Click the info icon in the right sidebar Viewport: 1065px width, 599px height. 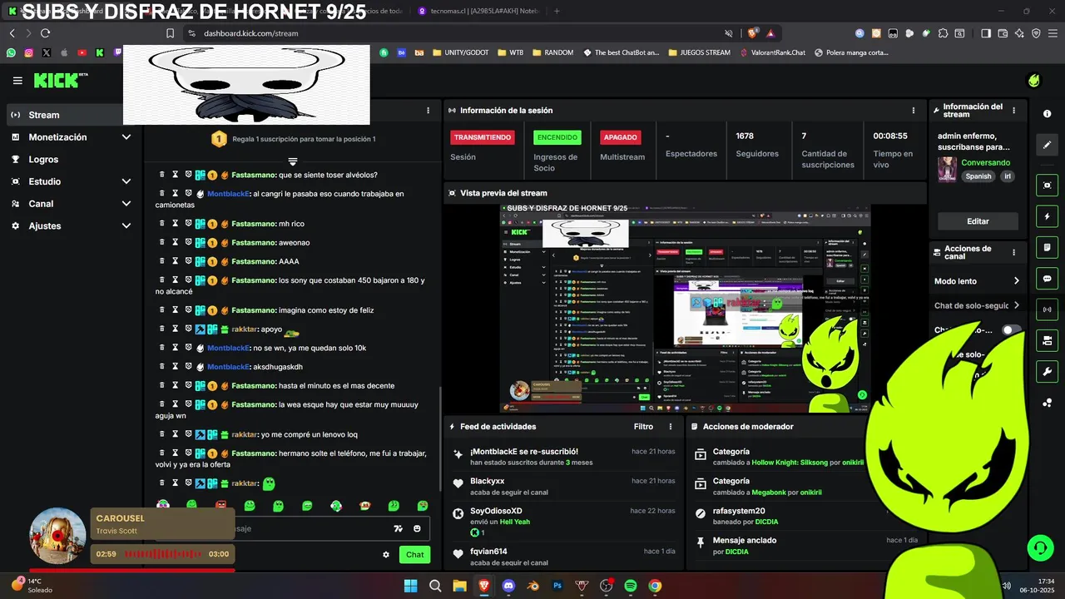tap(1047, 114)
